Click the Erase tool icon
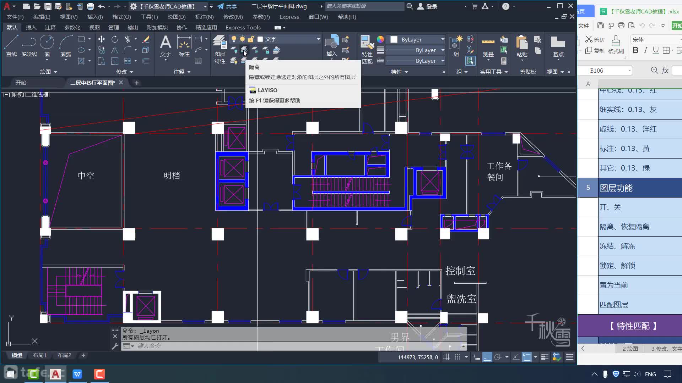The width and height of the screenshot is (682, 383). pos(146,39)
